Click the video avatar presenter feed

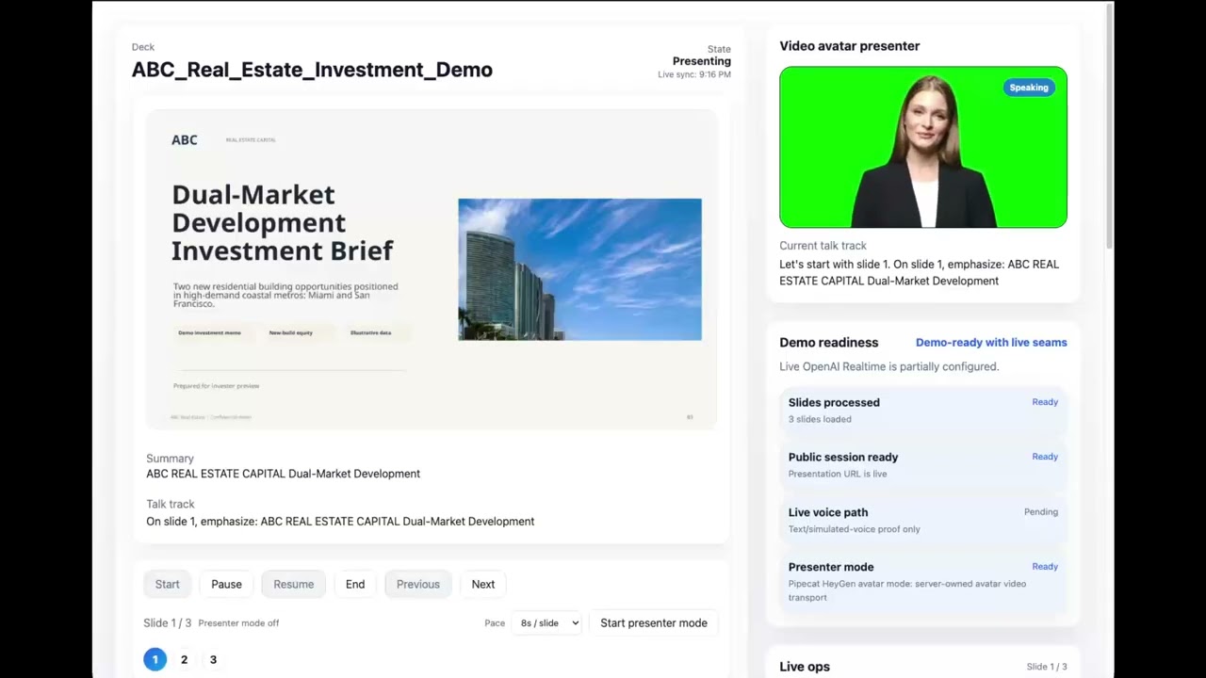click(923, 147)
